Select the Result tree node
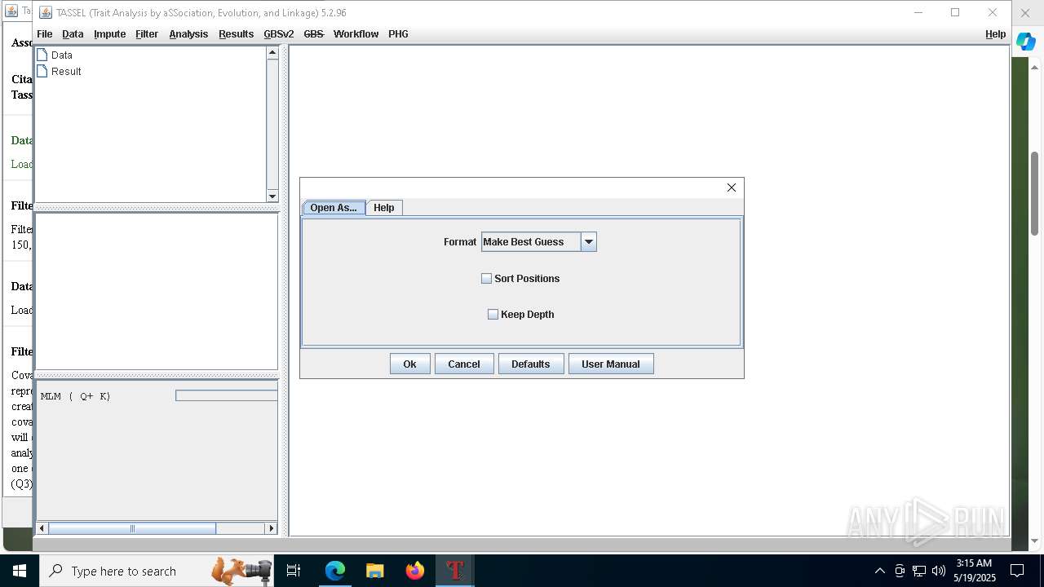 click(x=66, y=71)
